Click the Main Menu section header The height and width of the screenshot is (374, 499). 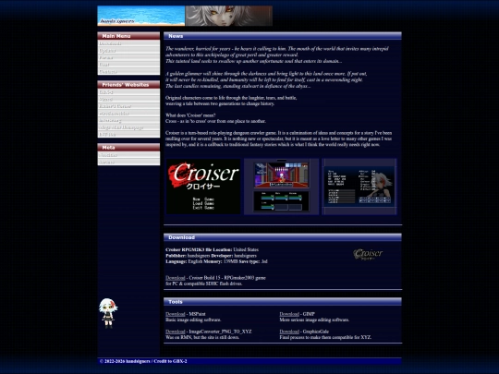coord(128,36)
